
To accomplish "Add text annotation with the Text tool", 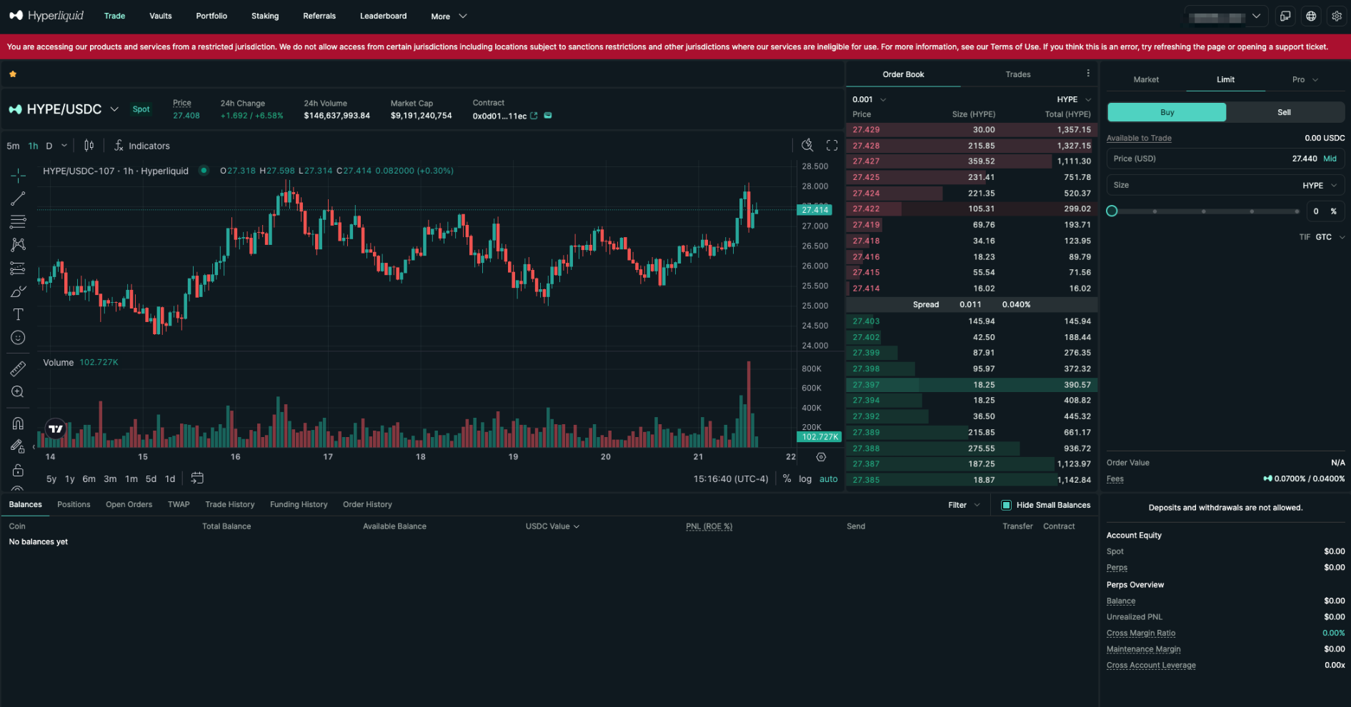I will (18, 314).
